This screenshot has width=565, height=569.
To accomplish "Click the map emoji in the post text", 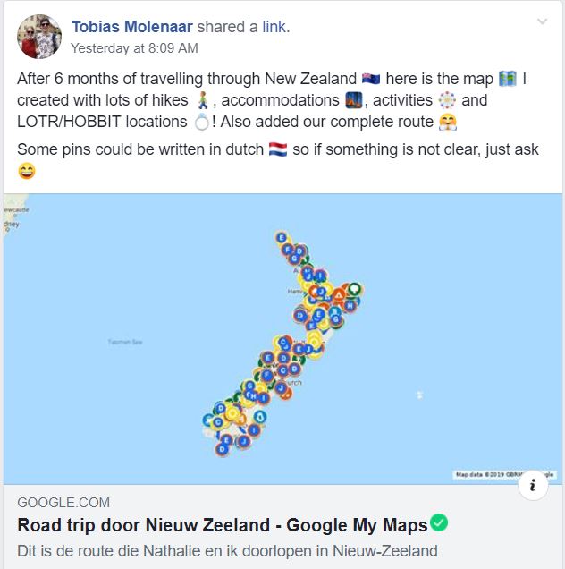I will (x=506, y=79).
